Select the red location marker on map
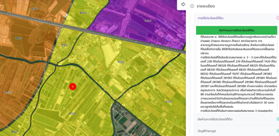This screenshot has height=136, width=279. (73, 86)
